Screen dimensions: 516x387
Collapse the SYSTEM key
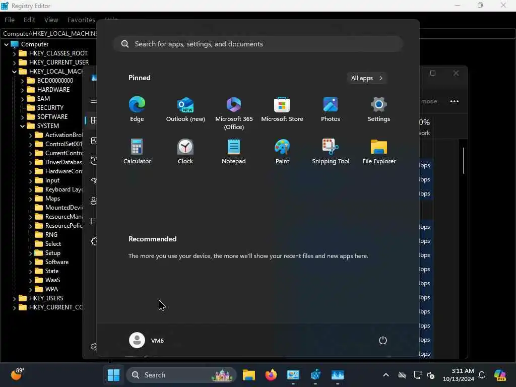[22, 126]
